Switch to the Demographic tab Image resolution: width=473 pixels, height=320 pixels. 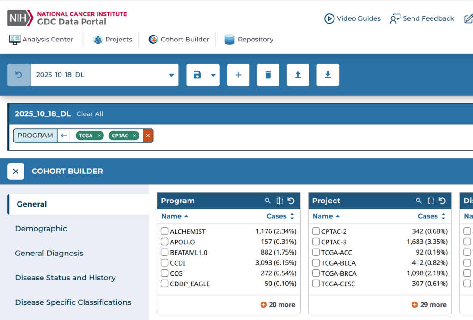[41, 229]
